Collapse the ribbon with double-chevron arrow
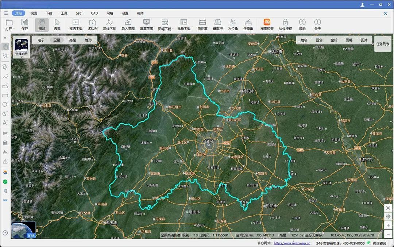 [385, 13]
